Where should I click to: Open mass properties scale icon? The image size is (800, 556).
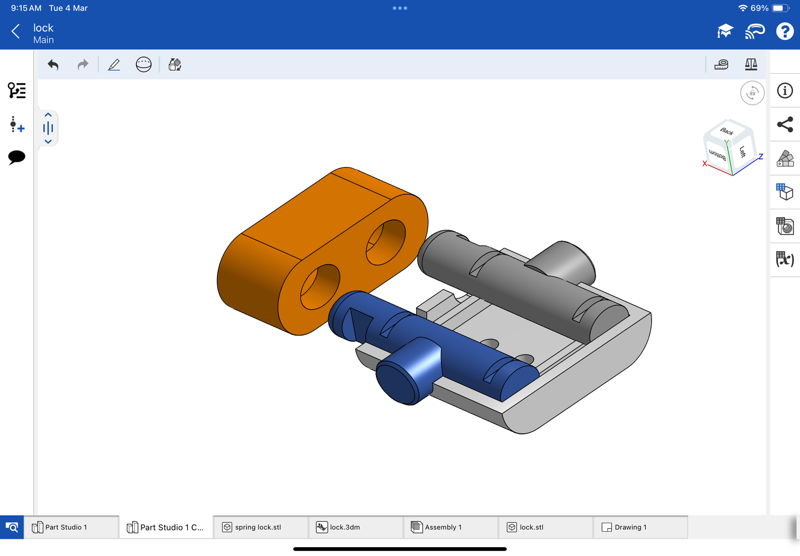point(751,65)
